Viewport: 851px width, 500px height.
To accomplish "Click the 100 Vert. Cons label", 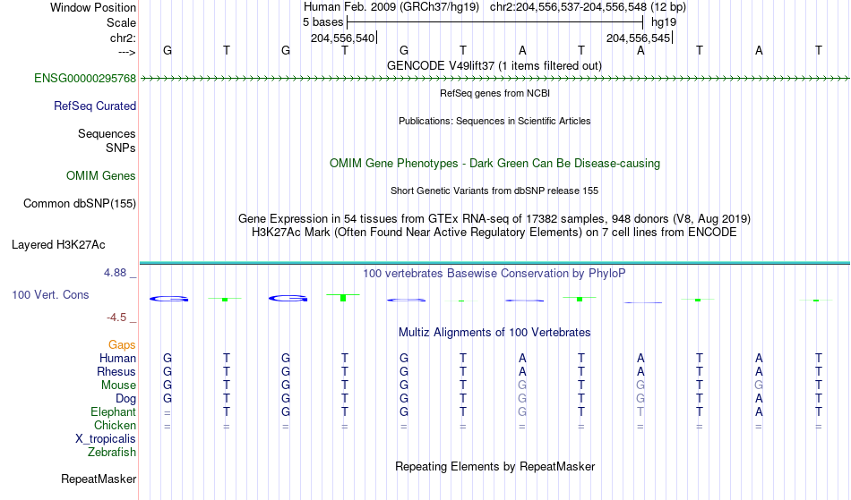I will pos(50,294).
